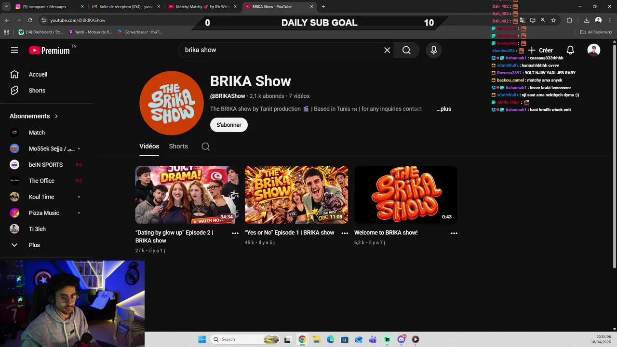The width and height of the screenshot is (617, 347).
Task: Open the tab search dropdown arrow
Action: (x=6, y=7)
